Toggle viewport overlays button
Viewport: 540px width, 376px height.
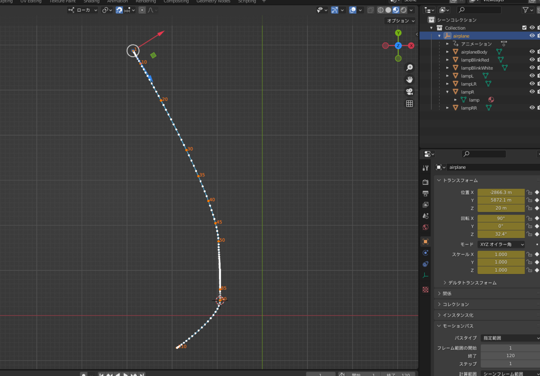[x=353, y=10]
